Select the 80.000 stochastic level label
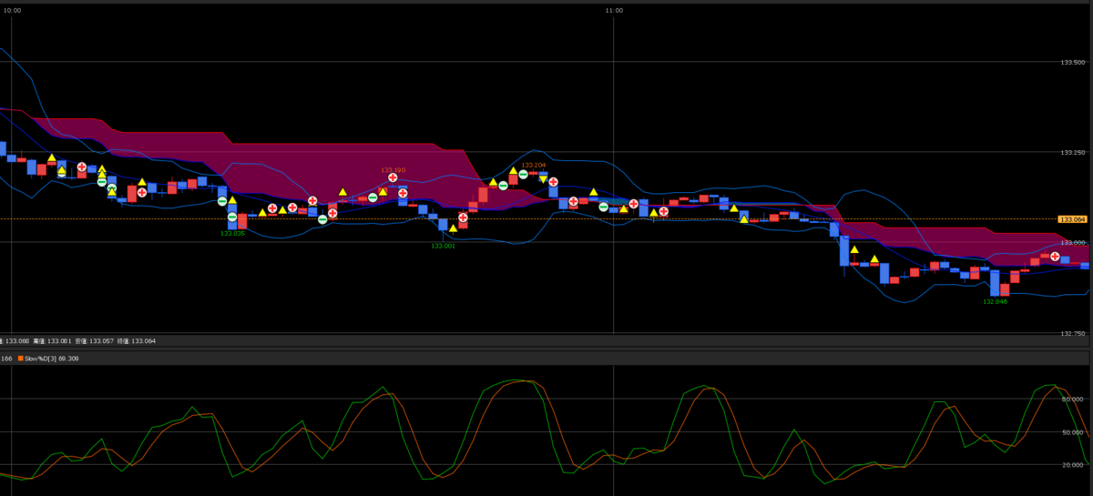Screen dimensions: 1093x496 click(1074, 399)
